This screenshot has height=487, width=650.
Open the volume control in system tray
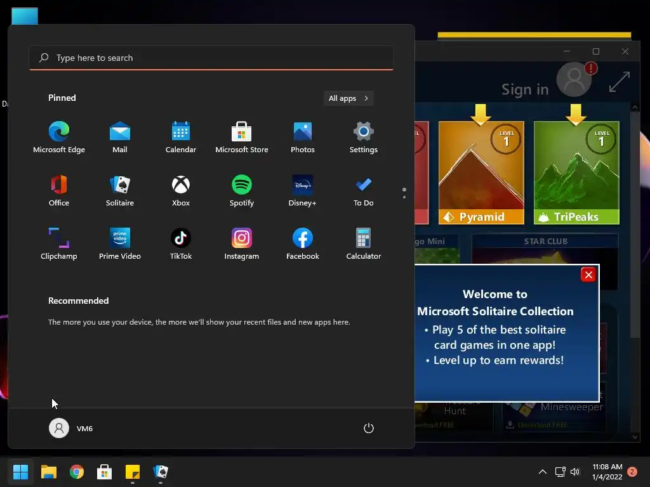click(x=575, y=472)
